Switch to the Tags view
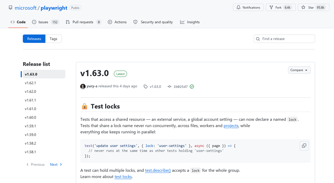This screenshot has height=183, width=334. [53, 39]
